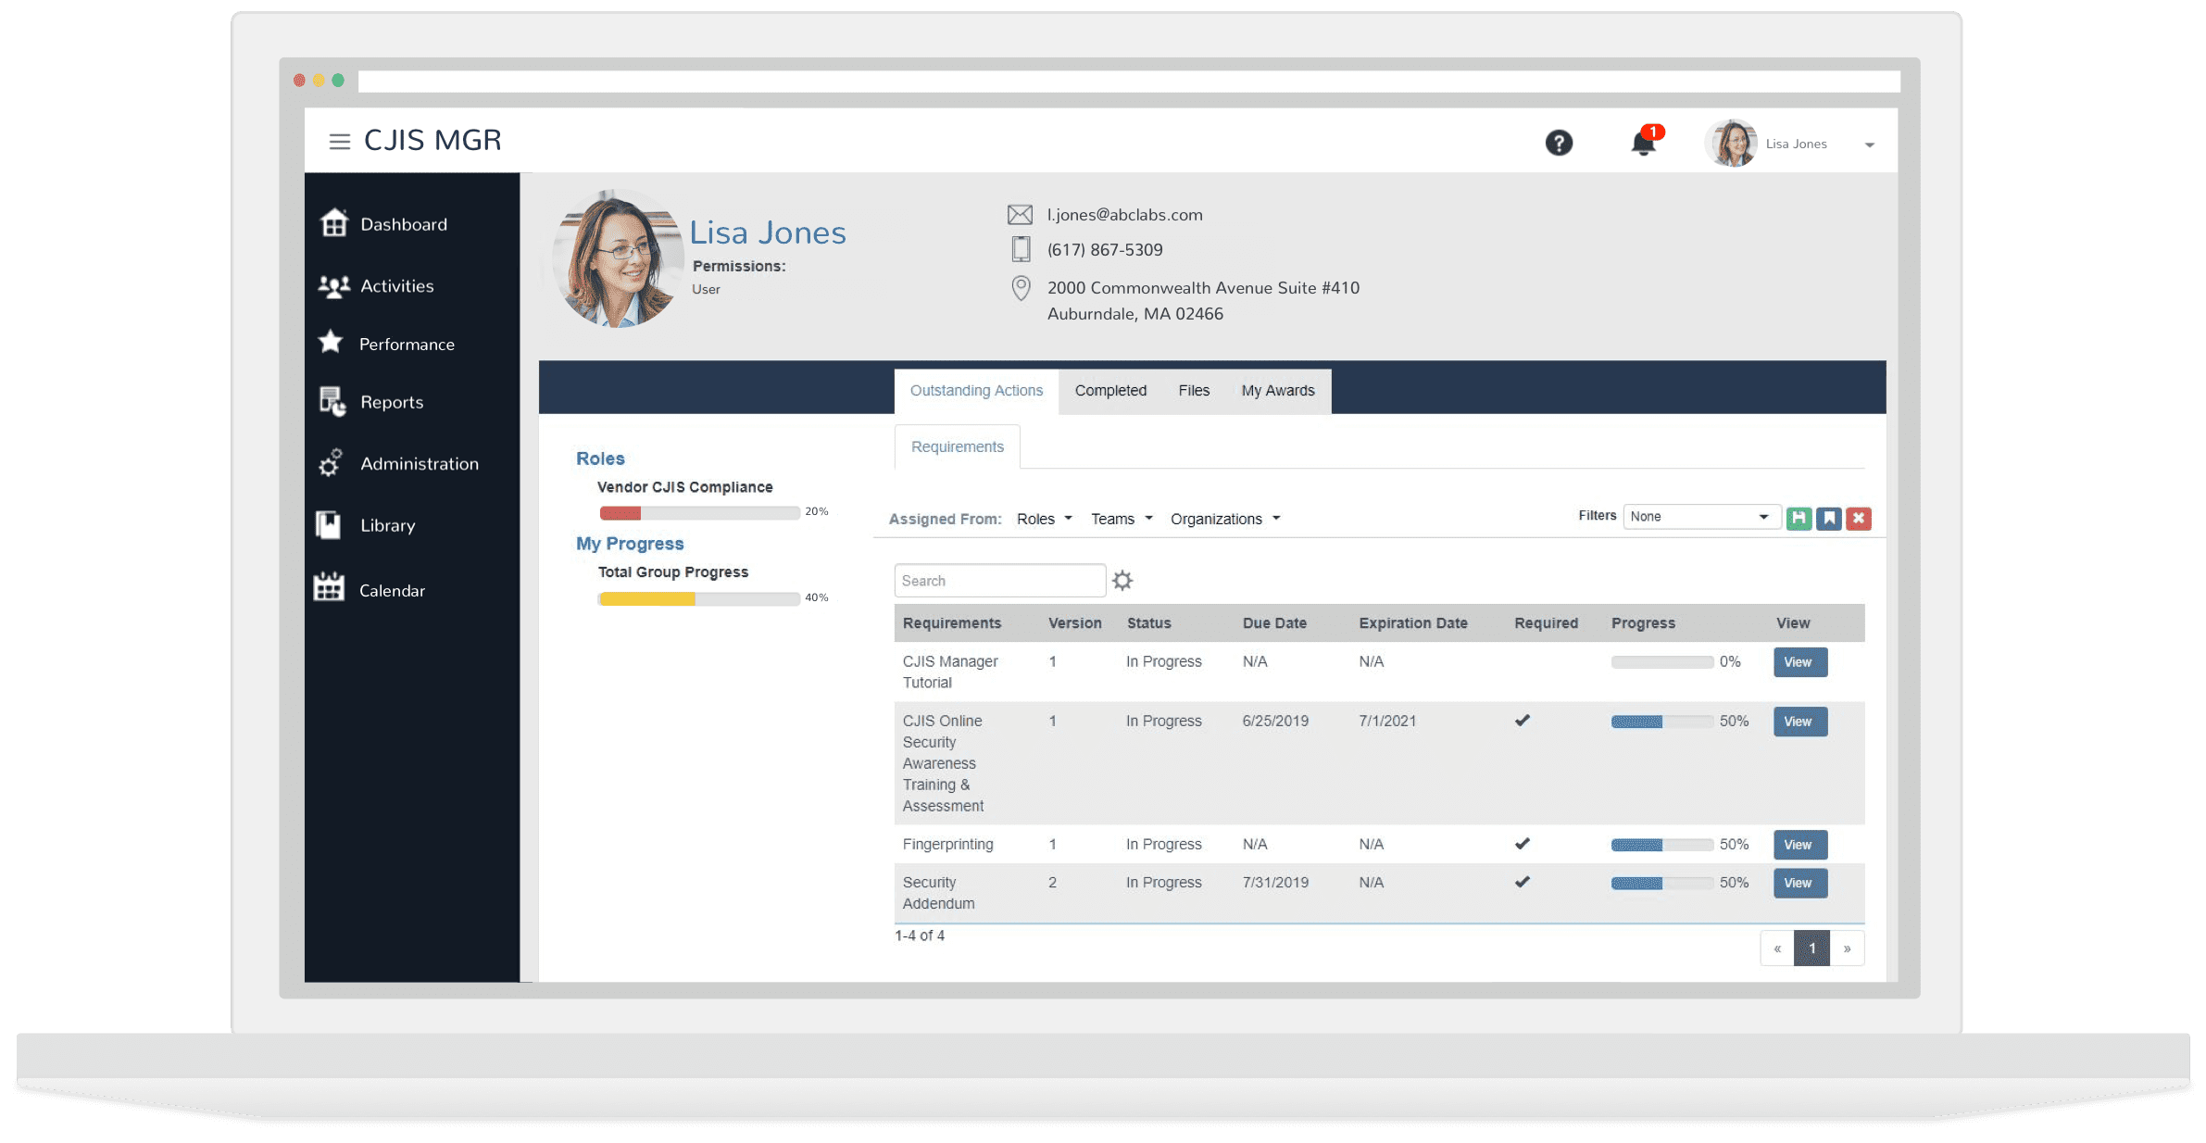This screenshot has height=1143, width=2206.
Task: Click the Roles heading in left panel
Action: 600,458
